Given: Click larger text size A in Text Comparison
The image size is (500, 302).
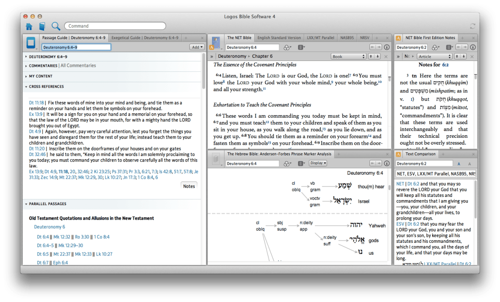Looking at the screenshot, I should click(459, 164).
